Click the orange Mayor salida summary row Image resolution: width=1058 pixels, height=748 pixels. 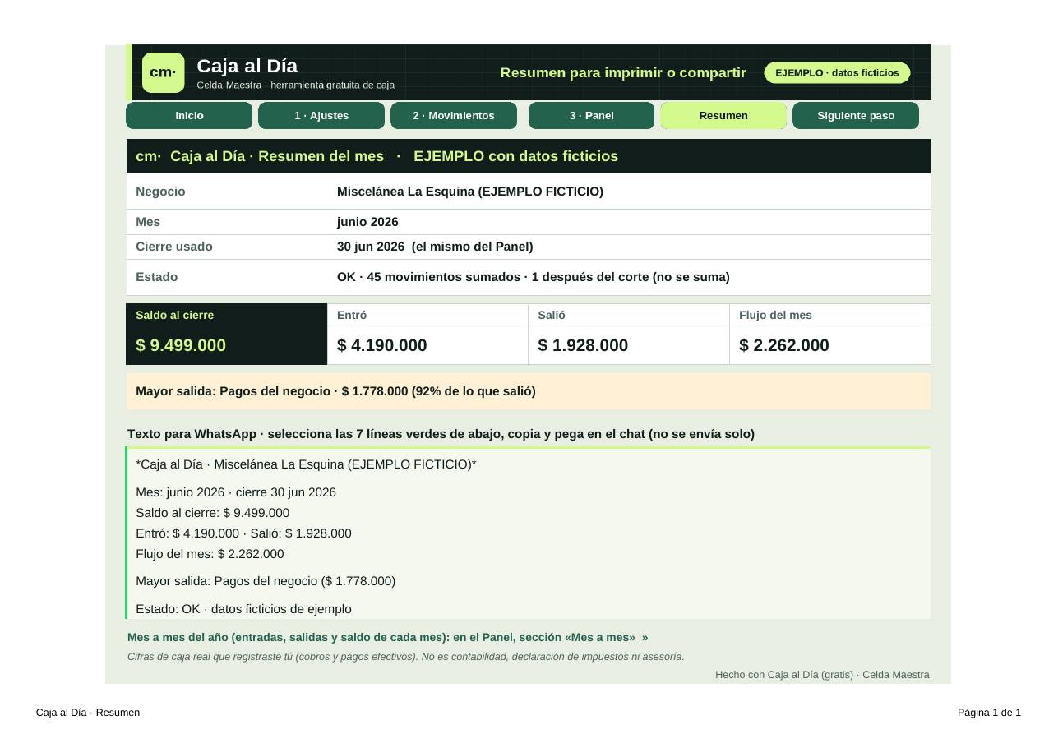tap(529, 391)
